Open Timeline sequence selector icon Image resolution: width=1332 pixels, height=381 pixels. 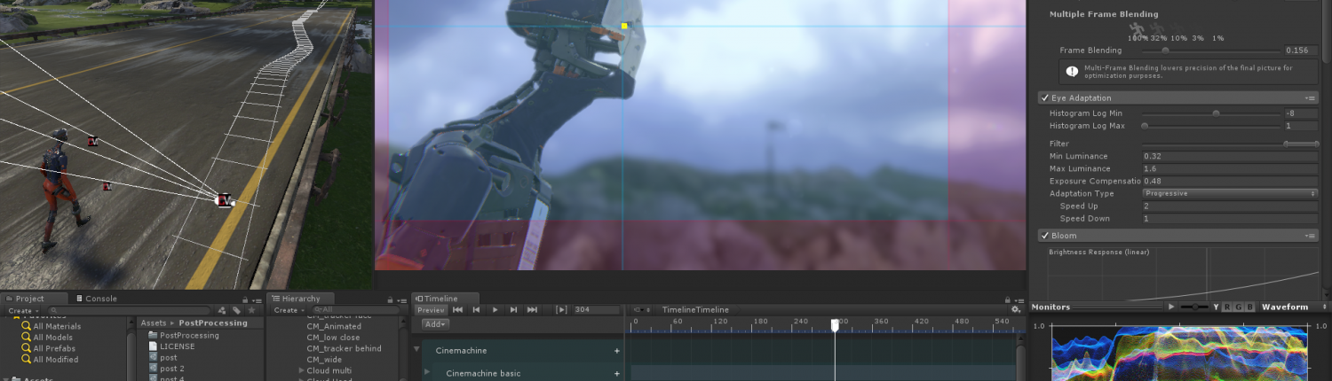pyautogui.click(x=642, y=310)
